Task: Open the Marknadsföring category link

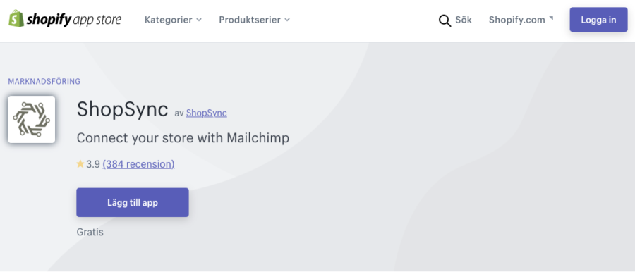Action: [44, 81]
